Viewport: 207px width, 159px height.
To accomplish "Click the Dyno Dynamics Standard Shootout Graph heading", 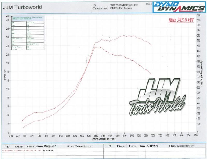I will point(27,18).
